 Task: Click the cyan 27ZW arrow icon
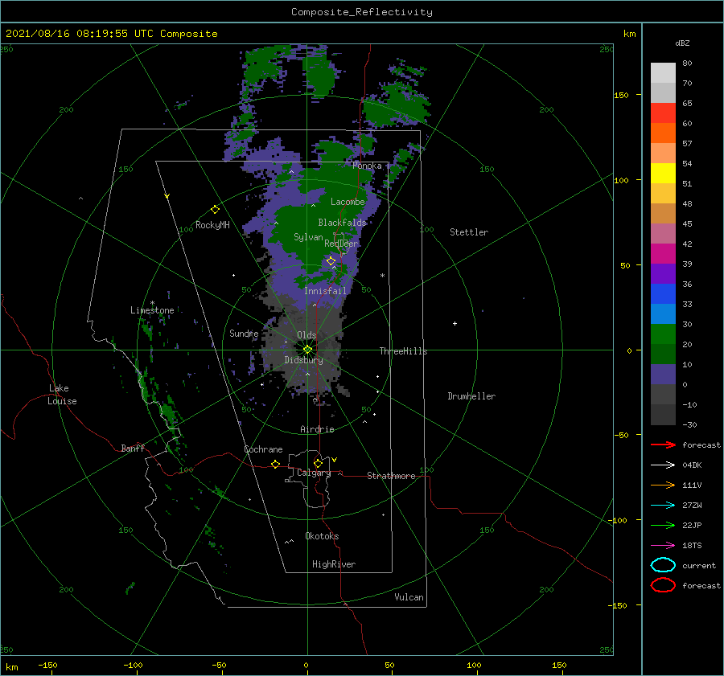[663, 506]
